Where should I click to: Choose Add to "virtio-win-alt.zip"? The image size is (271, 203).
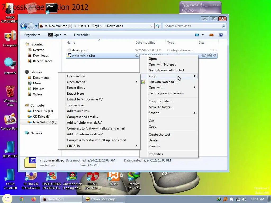[99, 134]
